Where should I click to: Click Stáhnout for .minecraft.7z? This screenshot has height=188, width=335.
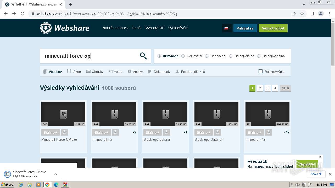tap(255, 132)
